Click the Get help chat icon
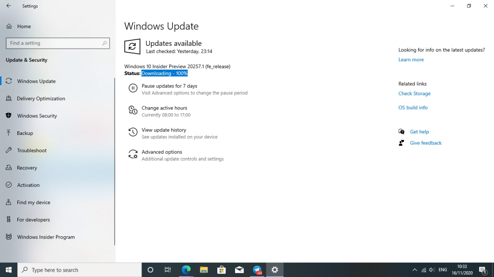The image size is (494, 277). (x=401, y=131)
